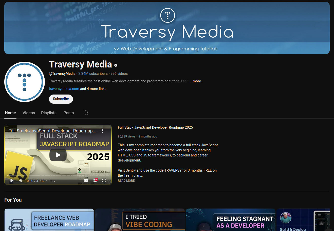Image resolution: width=334 pixels, height=231 pixels.
Task: Click the '95,389 views' video stat
Action: pyautogui.click(x=127, y=136)
